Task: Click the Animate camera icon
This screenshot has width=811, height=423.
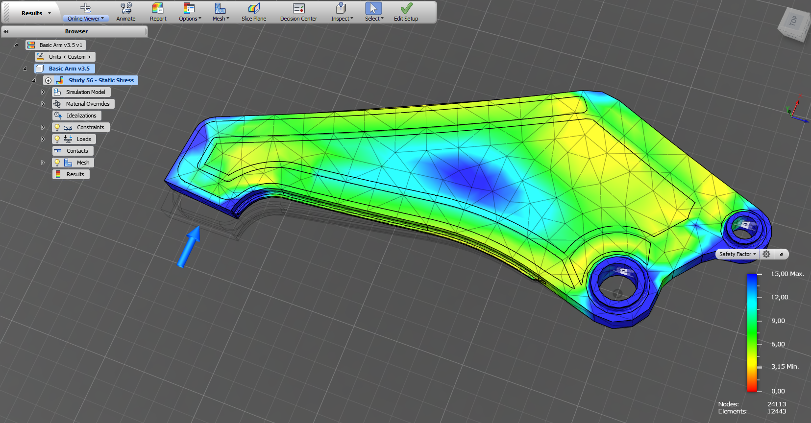Action: pos(126,8)
